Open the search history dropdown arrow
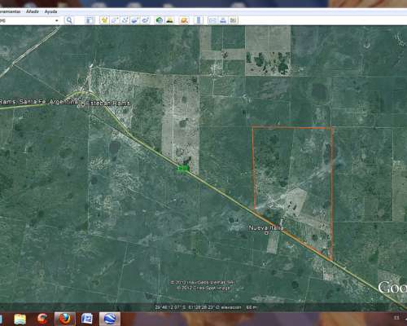 57,20
